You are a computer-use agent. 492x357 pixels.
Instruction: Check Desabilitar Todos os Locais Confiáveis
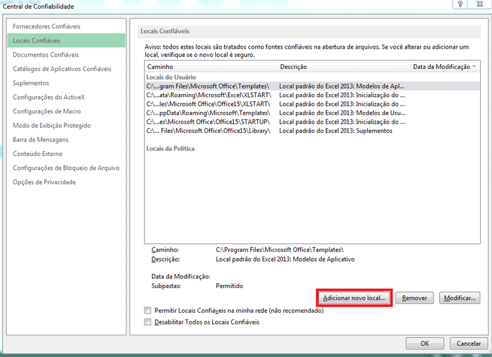point(148,322)
